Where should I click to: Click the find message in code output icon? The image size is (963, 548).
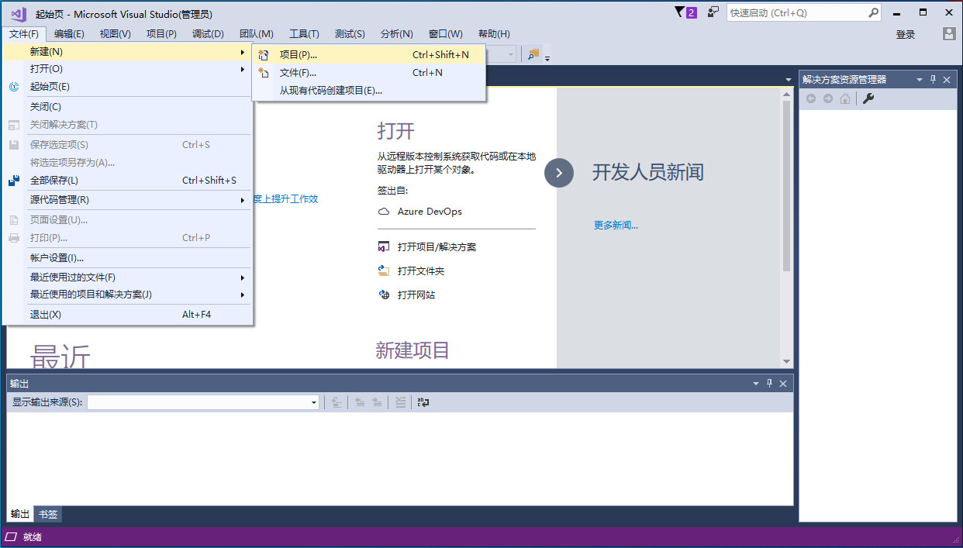[x=337, y=402]
